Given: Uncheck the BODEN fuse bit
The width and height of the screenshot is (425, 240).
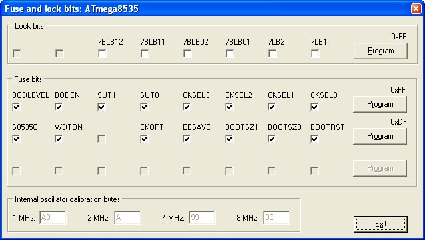Looking at the screenshot, I should 59,107.
